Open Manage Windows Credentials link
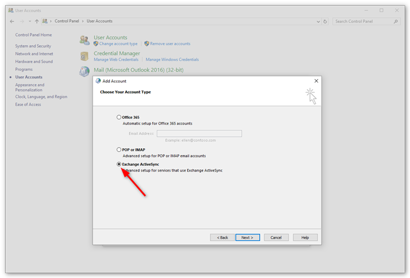This screenshot has width=410, height=278. pos(172,59)
